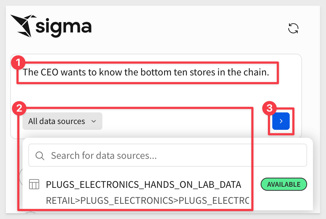Focus the Search for data sources field
Viewport: 326px width, 219px height.
pyautogui.click(x=167, y=156)
